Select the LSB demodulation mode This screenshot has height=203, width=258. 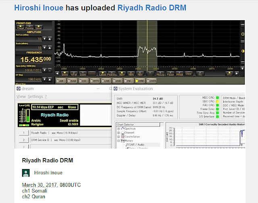pos(106,81)
